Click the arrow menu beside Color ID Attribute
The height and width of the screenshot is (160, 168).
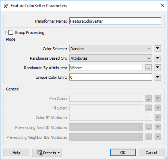tap(158, 118)
